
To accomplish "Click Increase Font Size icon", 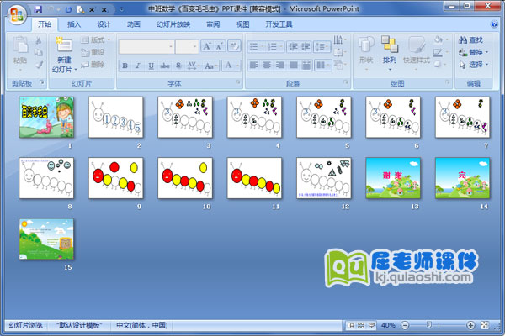I will point(206,47).
